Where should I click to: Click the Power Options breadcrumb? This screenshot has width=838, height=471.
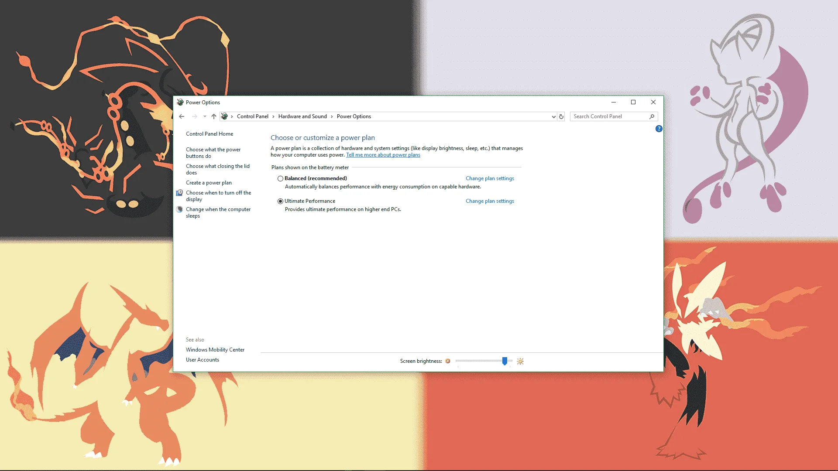click(354, 116)
